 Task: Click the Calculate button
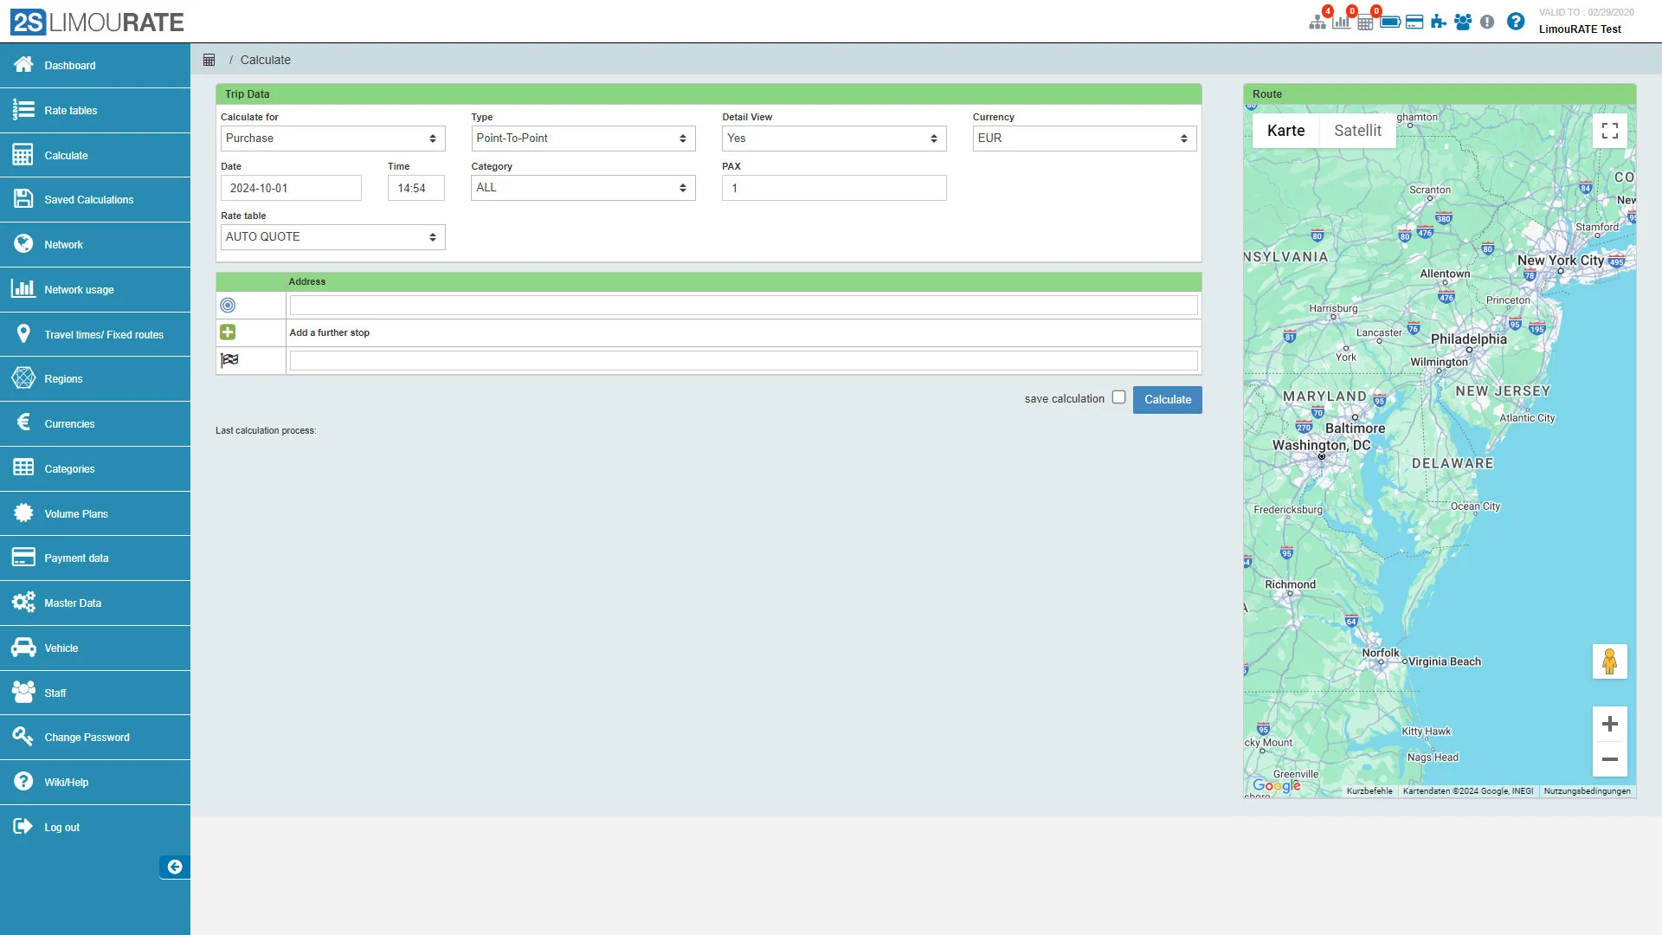point(1167,399)
